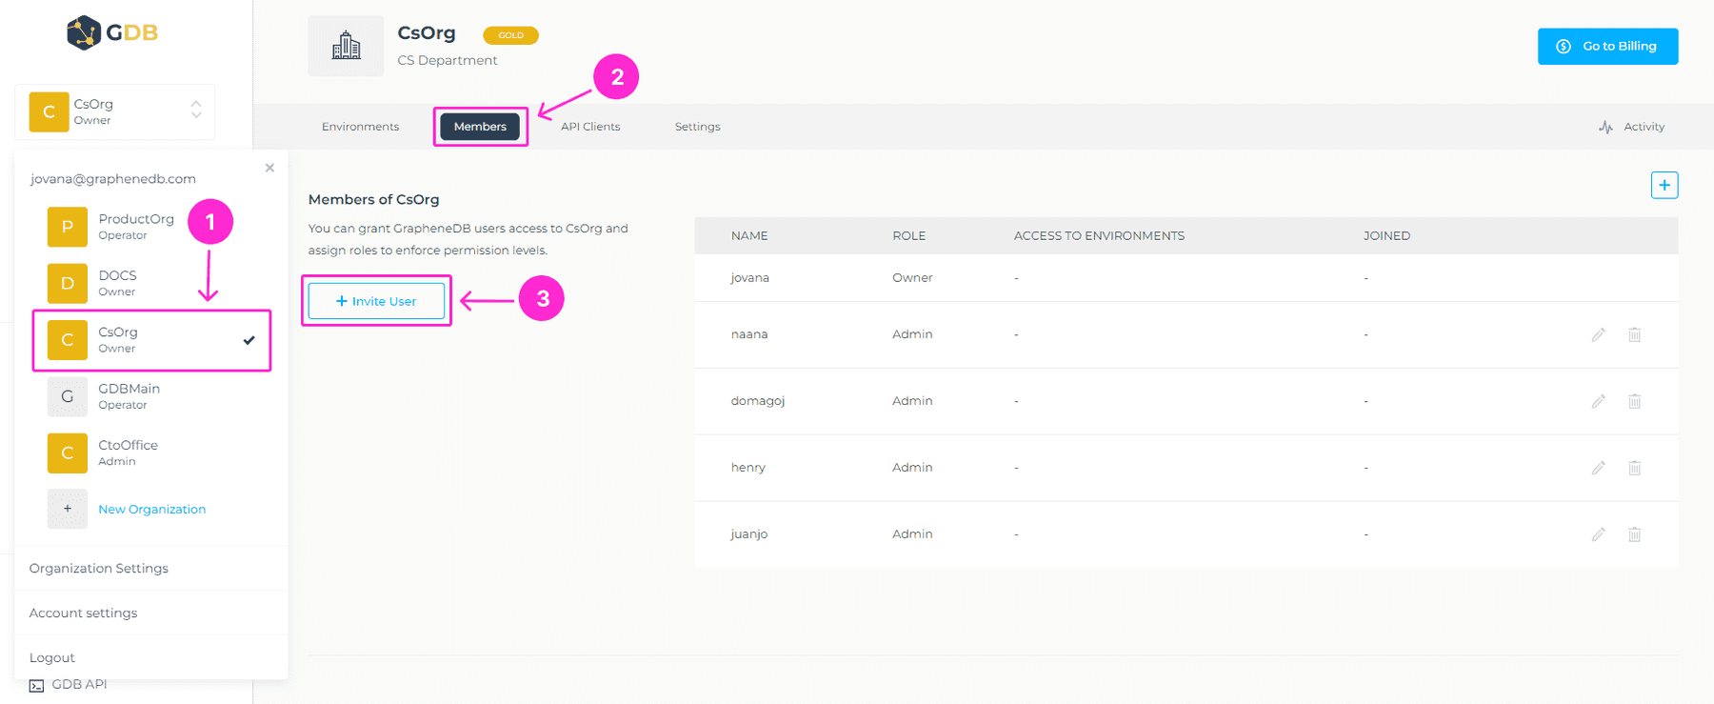1714x704 pixels.
Task: Click ACCESS TO ENVIRONMENTS column header
Action: click(x=1099, y=236)
